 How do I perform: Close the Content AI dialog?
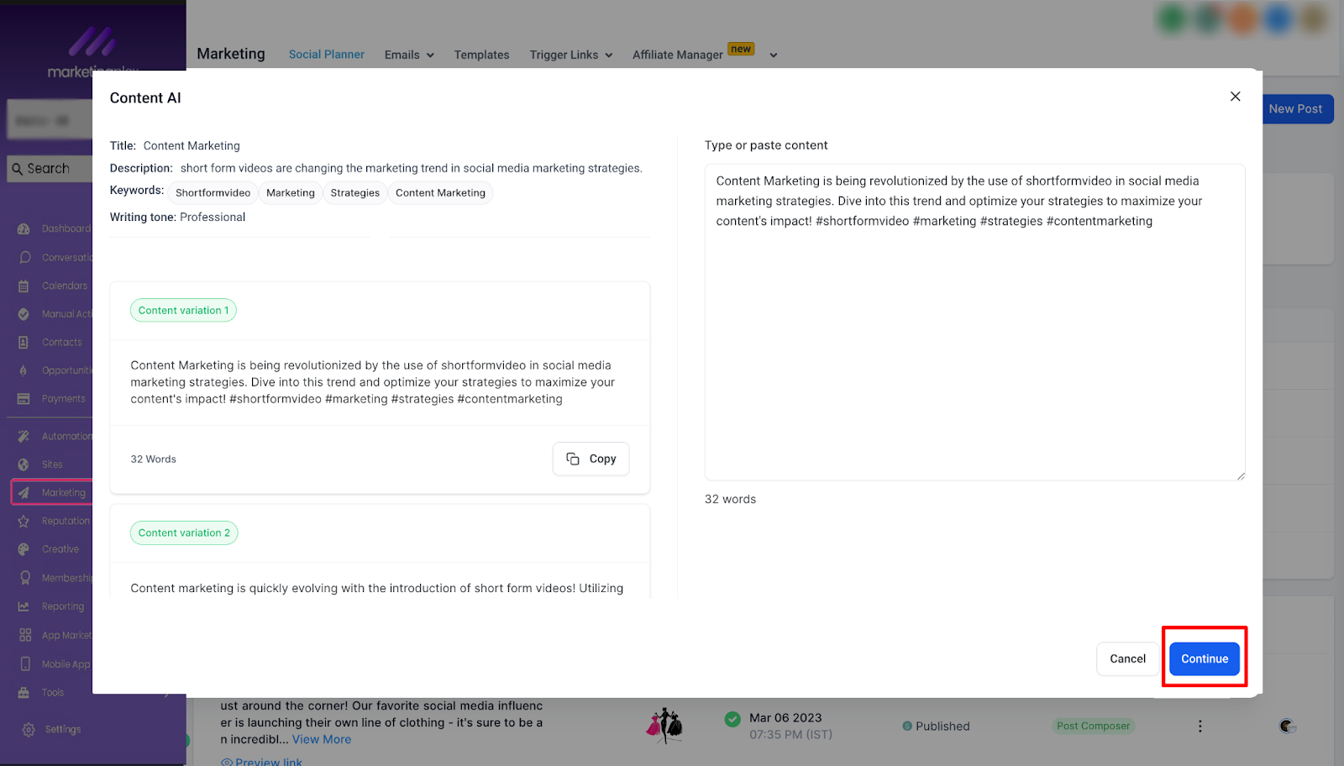1235,97
